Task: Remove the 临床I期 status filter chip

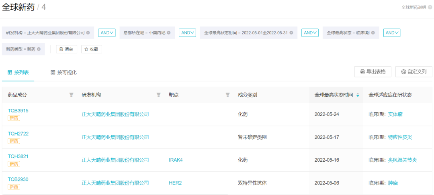Action: click(x=373, y=33)
